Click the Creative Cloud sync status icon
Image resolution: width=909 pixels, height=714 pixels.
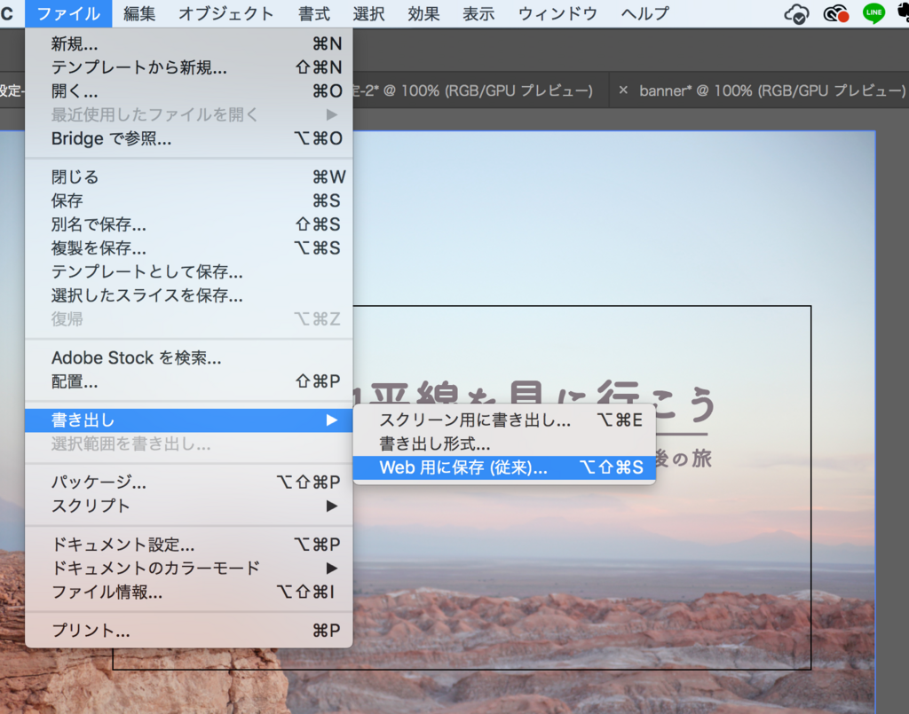click(796, 14)
